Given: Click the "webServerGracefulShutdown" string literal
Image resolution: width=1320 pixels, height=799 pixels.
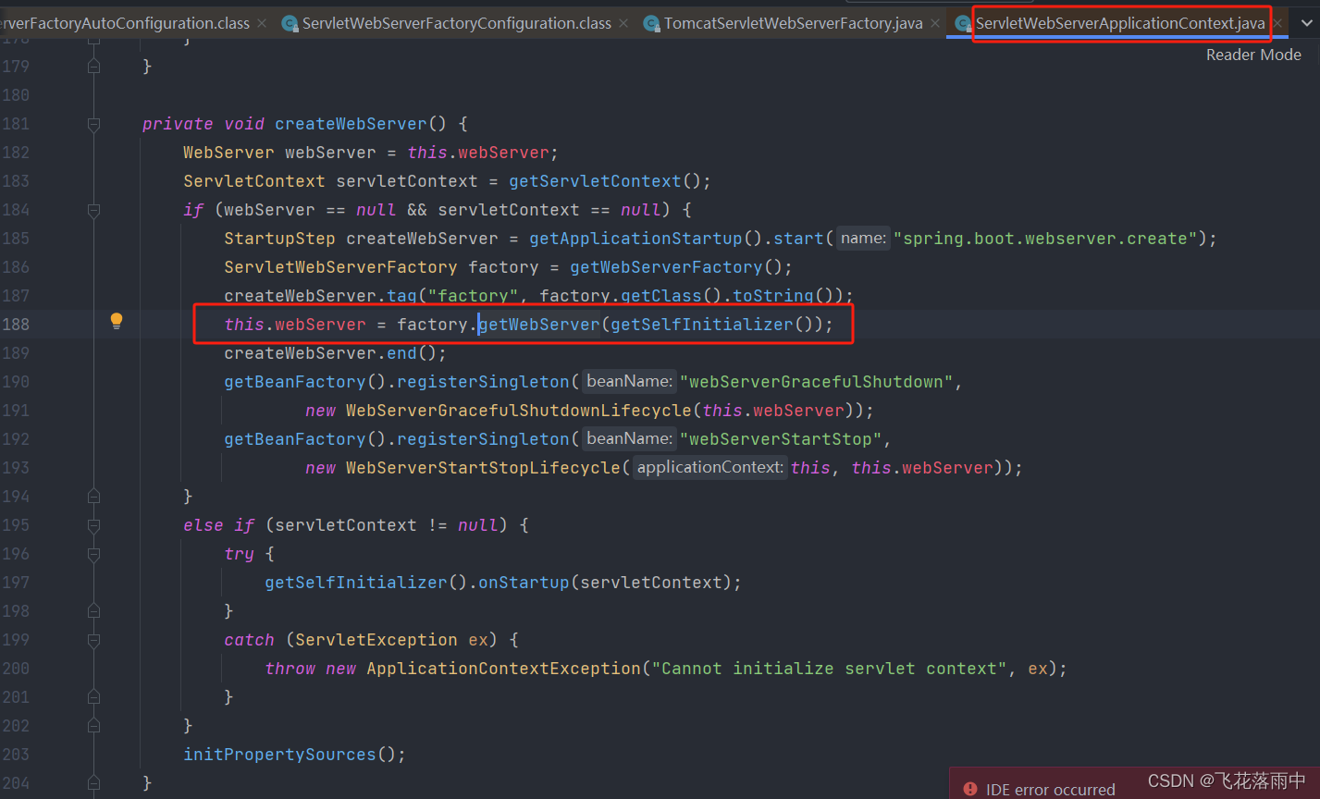Looking at the screenshot, I should pos(817,382).
